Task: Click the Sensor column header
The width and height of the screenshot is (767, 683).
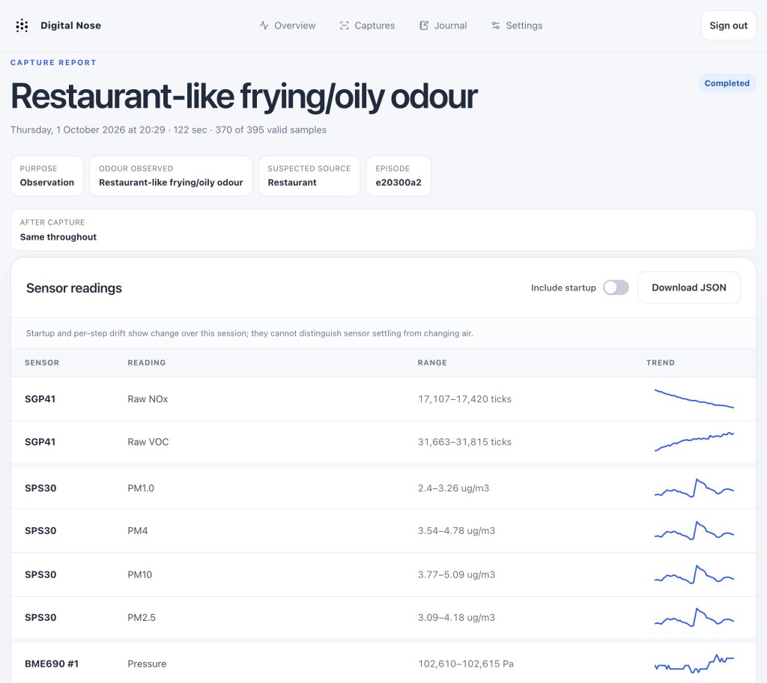Action: click(x=42, y=362)
